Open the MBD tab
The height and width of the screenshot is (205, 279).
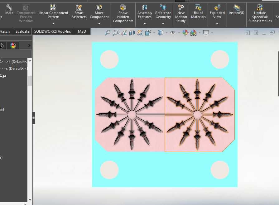82,31
